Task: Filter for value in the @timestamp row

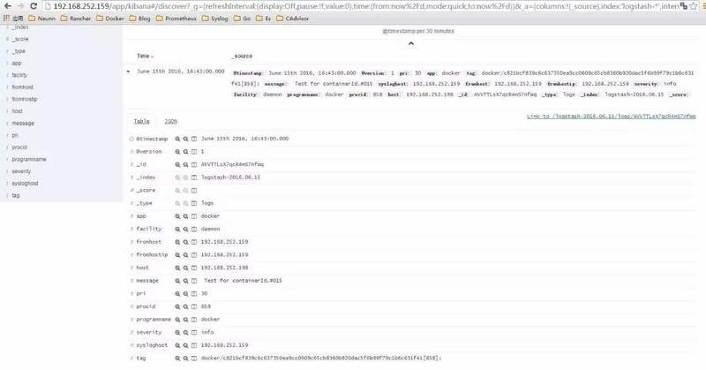Action: [x=177, y=139]
